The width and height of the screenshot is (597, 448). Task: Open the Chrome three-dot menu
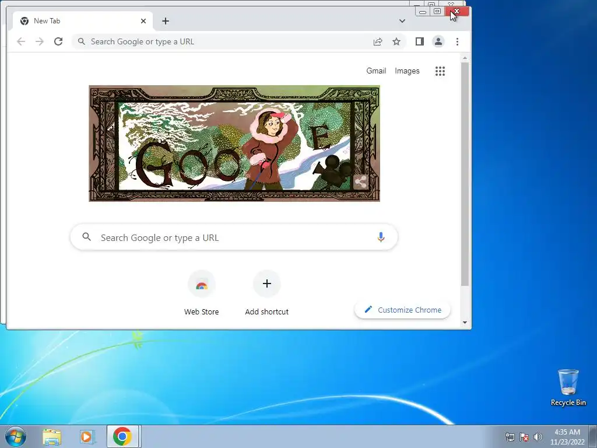(x=457, y=41)
